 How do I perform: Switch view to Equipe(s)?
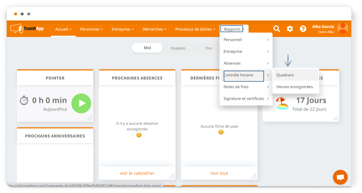tap(178, 48)
